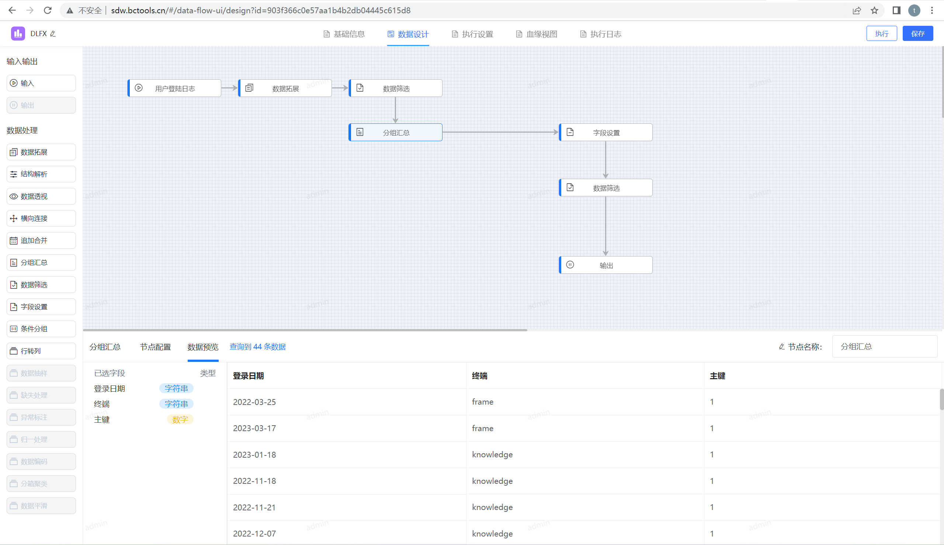Bookmark this page with the star icon

[874, 10]
